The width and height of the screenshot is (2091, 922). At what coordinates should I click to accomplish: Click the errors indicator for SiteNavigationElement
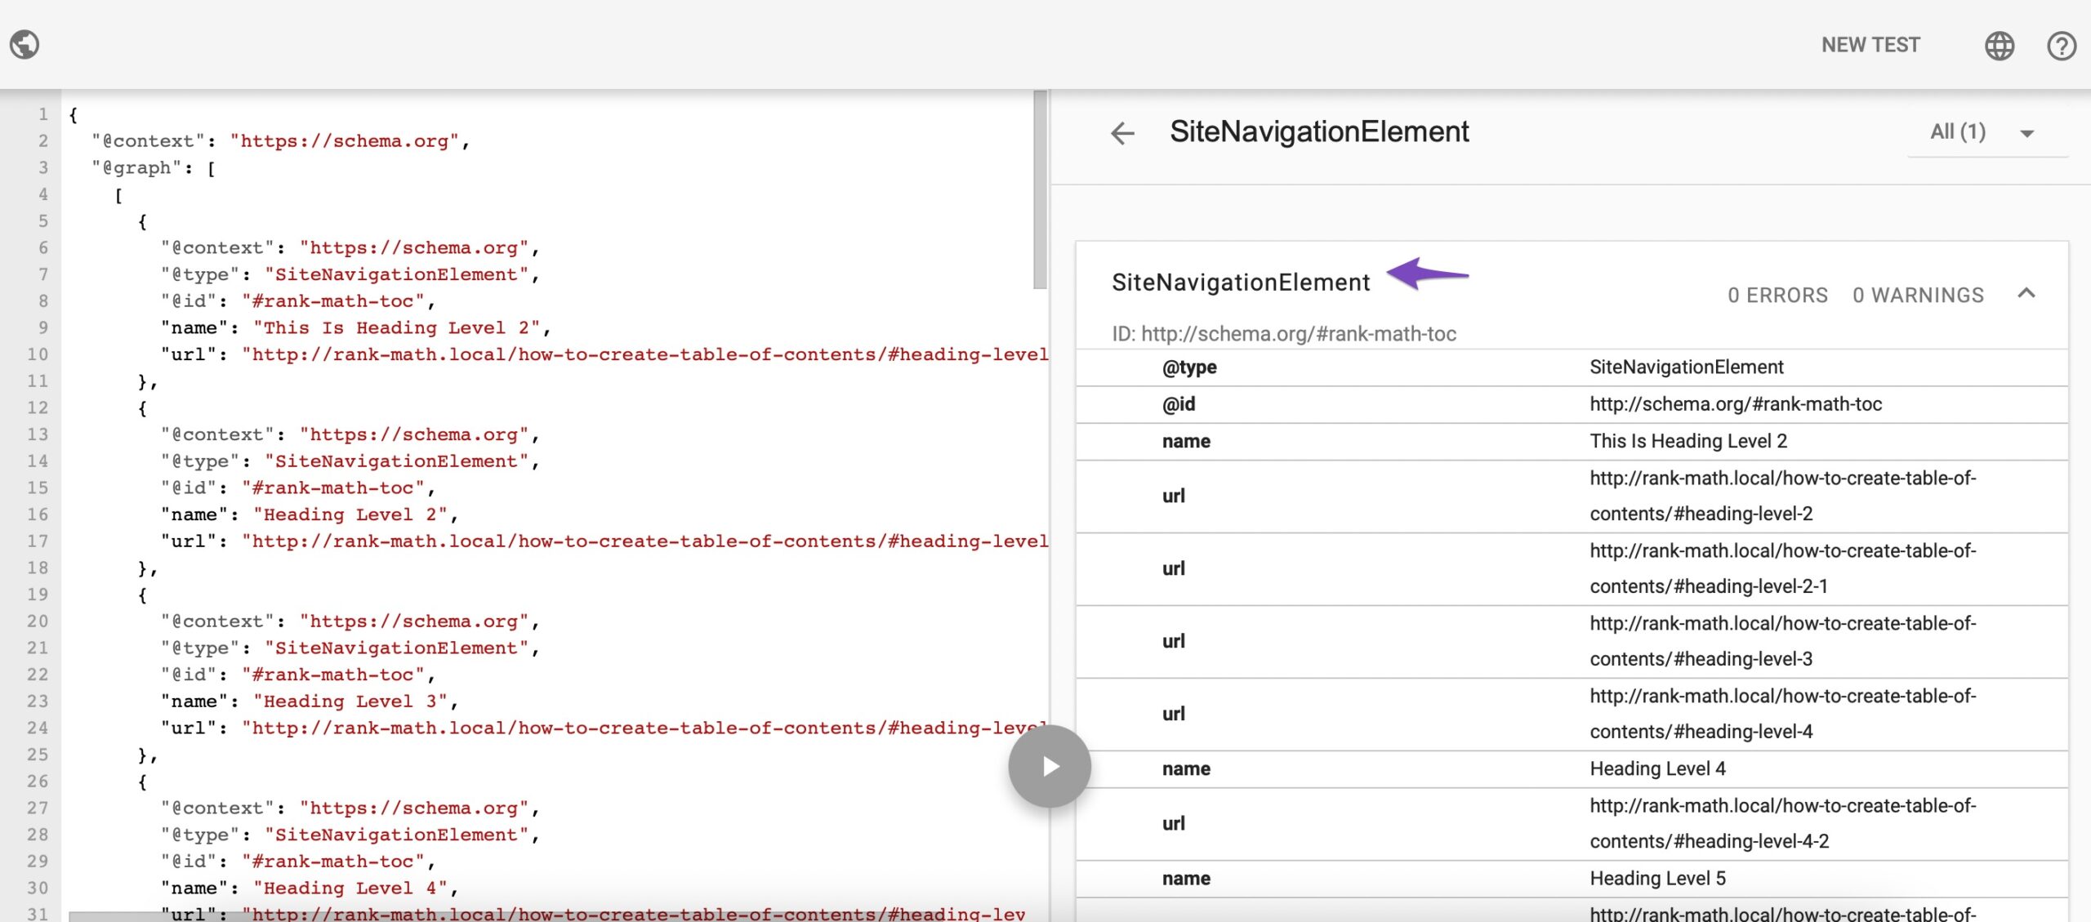pyautogui.click(x=1778, y=295)
